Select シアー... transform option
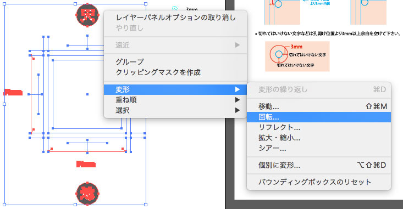 [x=319, y=148]
